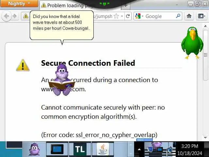The height and width of the screenshot is (157, 209).
Task: Reload the page with the refresh button
Action: point(128,16)
